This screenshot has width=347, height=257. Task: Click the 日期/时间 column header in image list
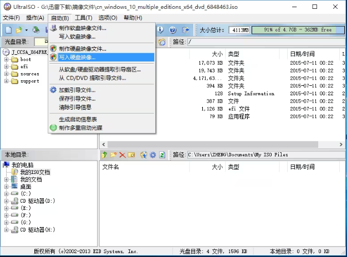click(302, 54)
